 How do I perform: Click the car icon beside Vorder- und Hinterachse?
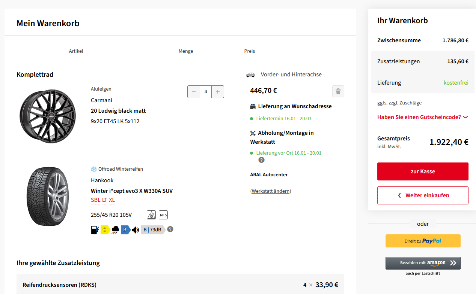coord(250,75)
